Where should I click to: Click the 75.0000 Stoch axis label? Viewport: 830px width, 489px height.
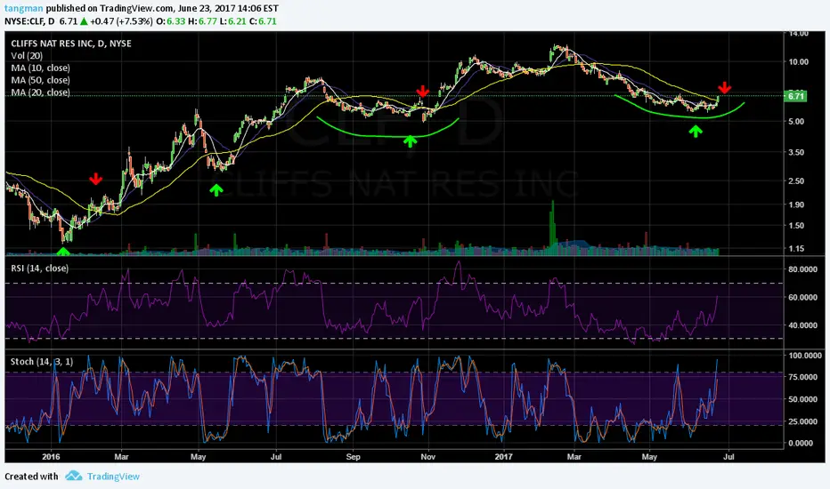pos(802,377)
